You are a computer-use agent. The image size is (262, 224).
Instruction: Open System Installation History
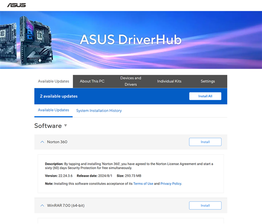click(99, 111)
